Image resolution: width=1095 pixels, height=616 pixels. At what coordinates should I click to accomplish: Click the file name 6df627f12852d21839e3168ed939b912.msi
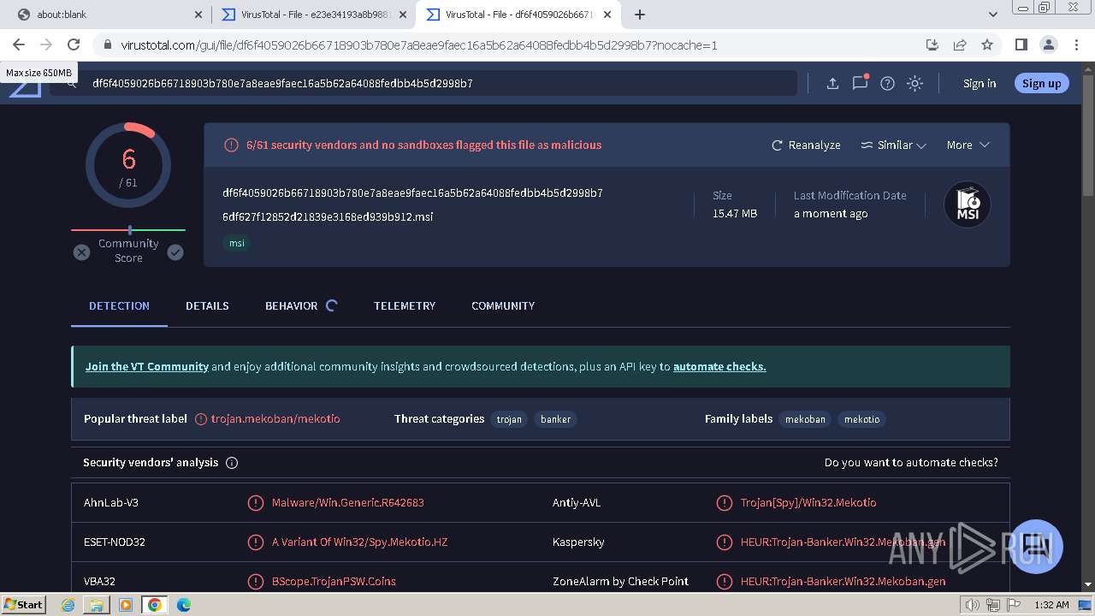tap(328, 217)
